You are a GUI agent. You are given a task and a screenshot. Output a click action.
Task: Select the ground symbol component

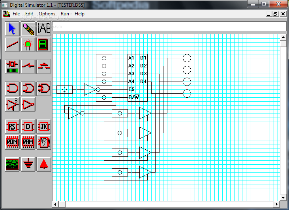pyautogui.click(x=28, y=164)
